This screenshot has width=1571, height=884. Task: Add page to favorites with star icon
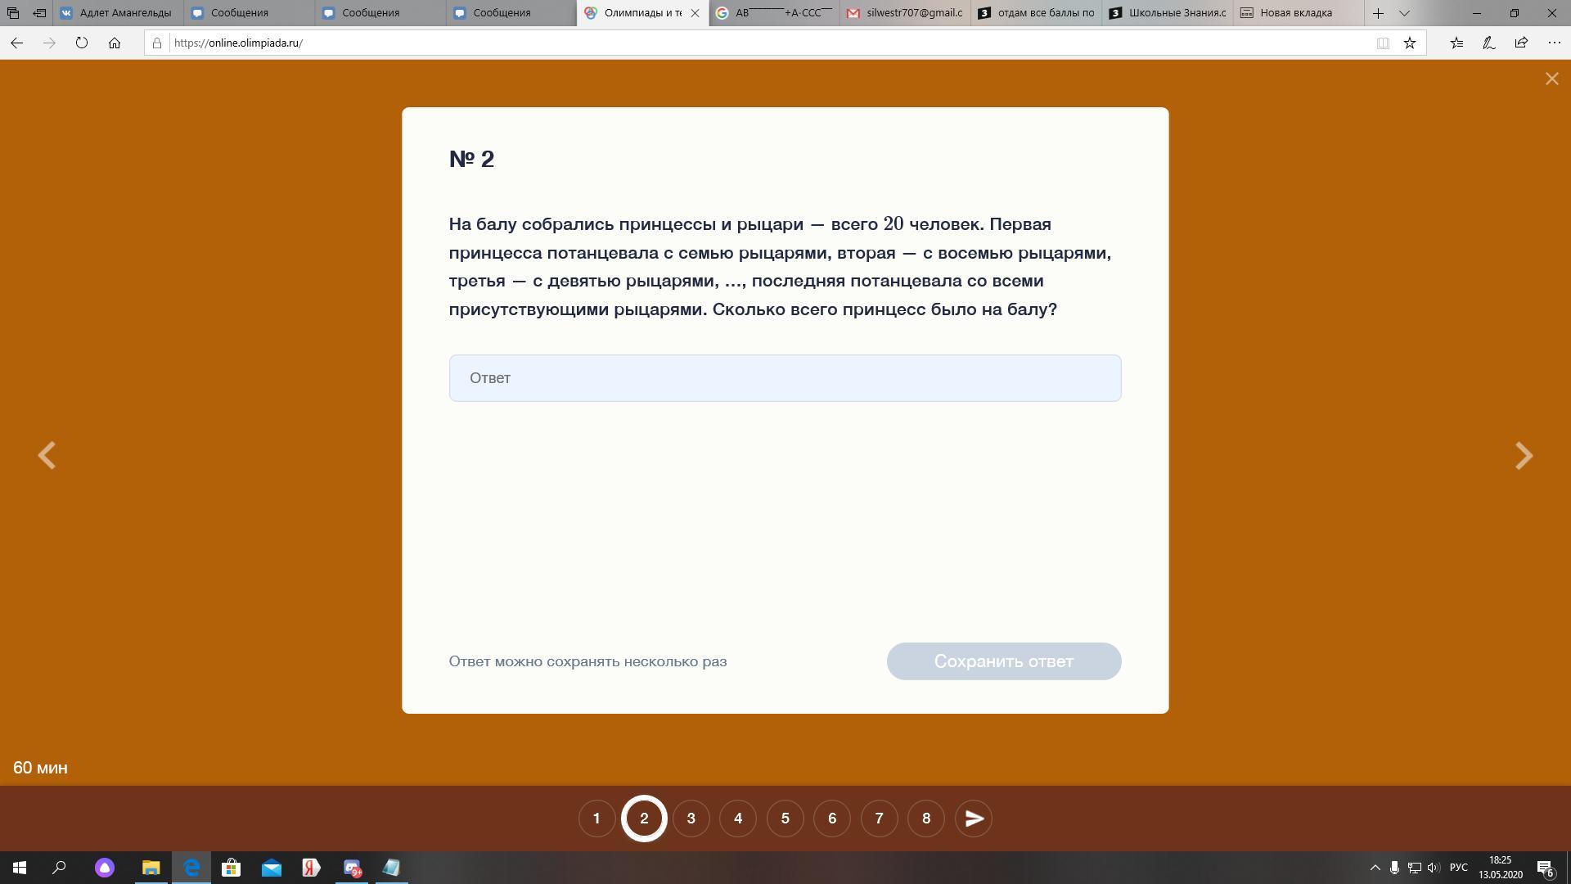(1410, 43)
